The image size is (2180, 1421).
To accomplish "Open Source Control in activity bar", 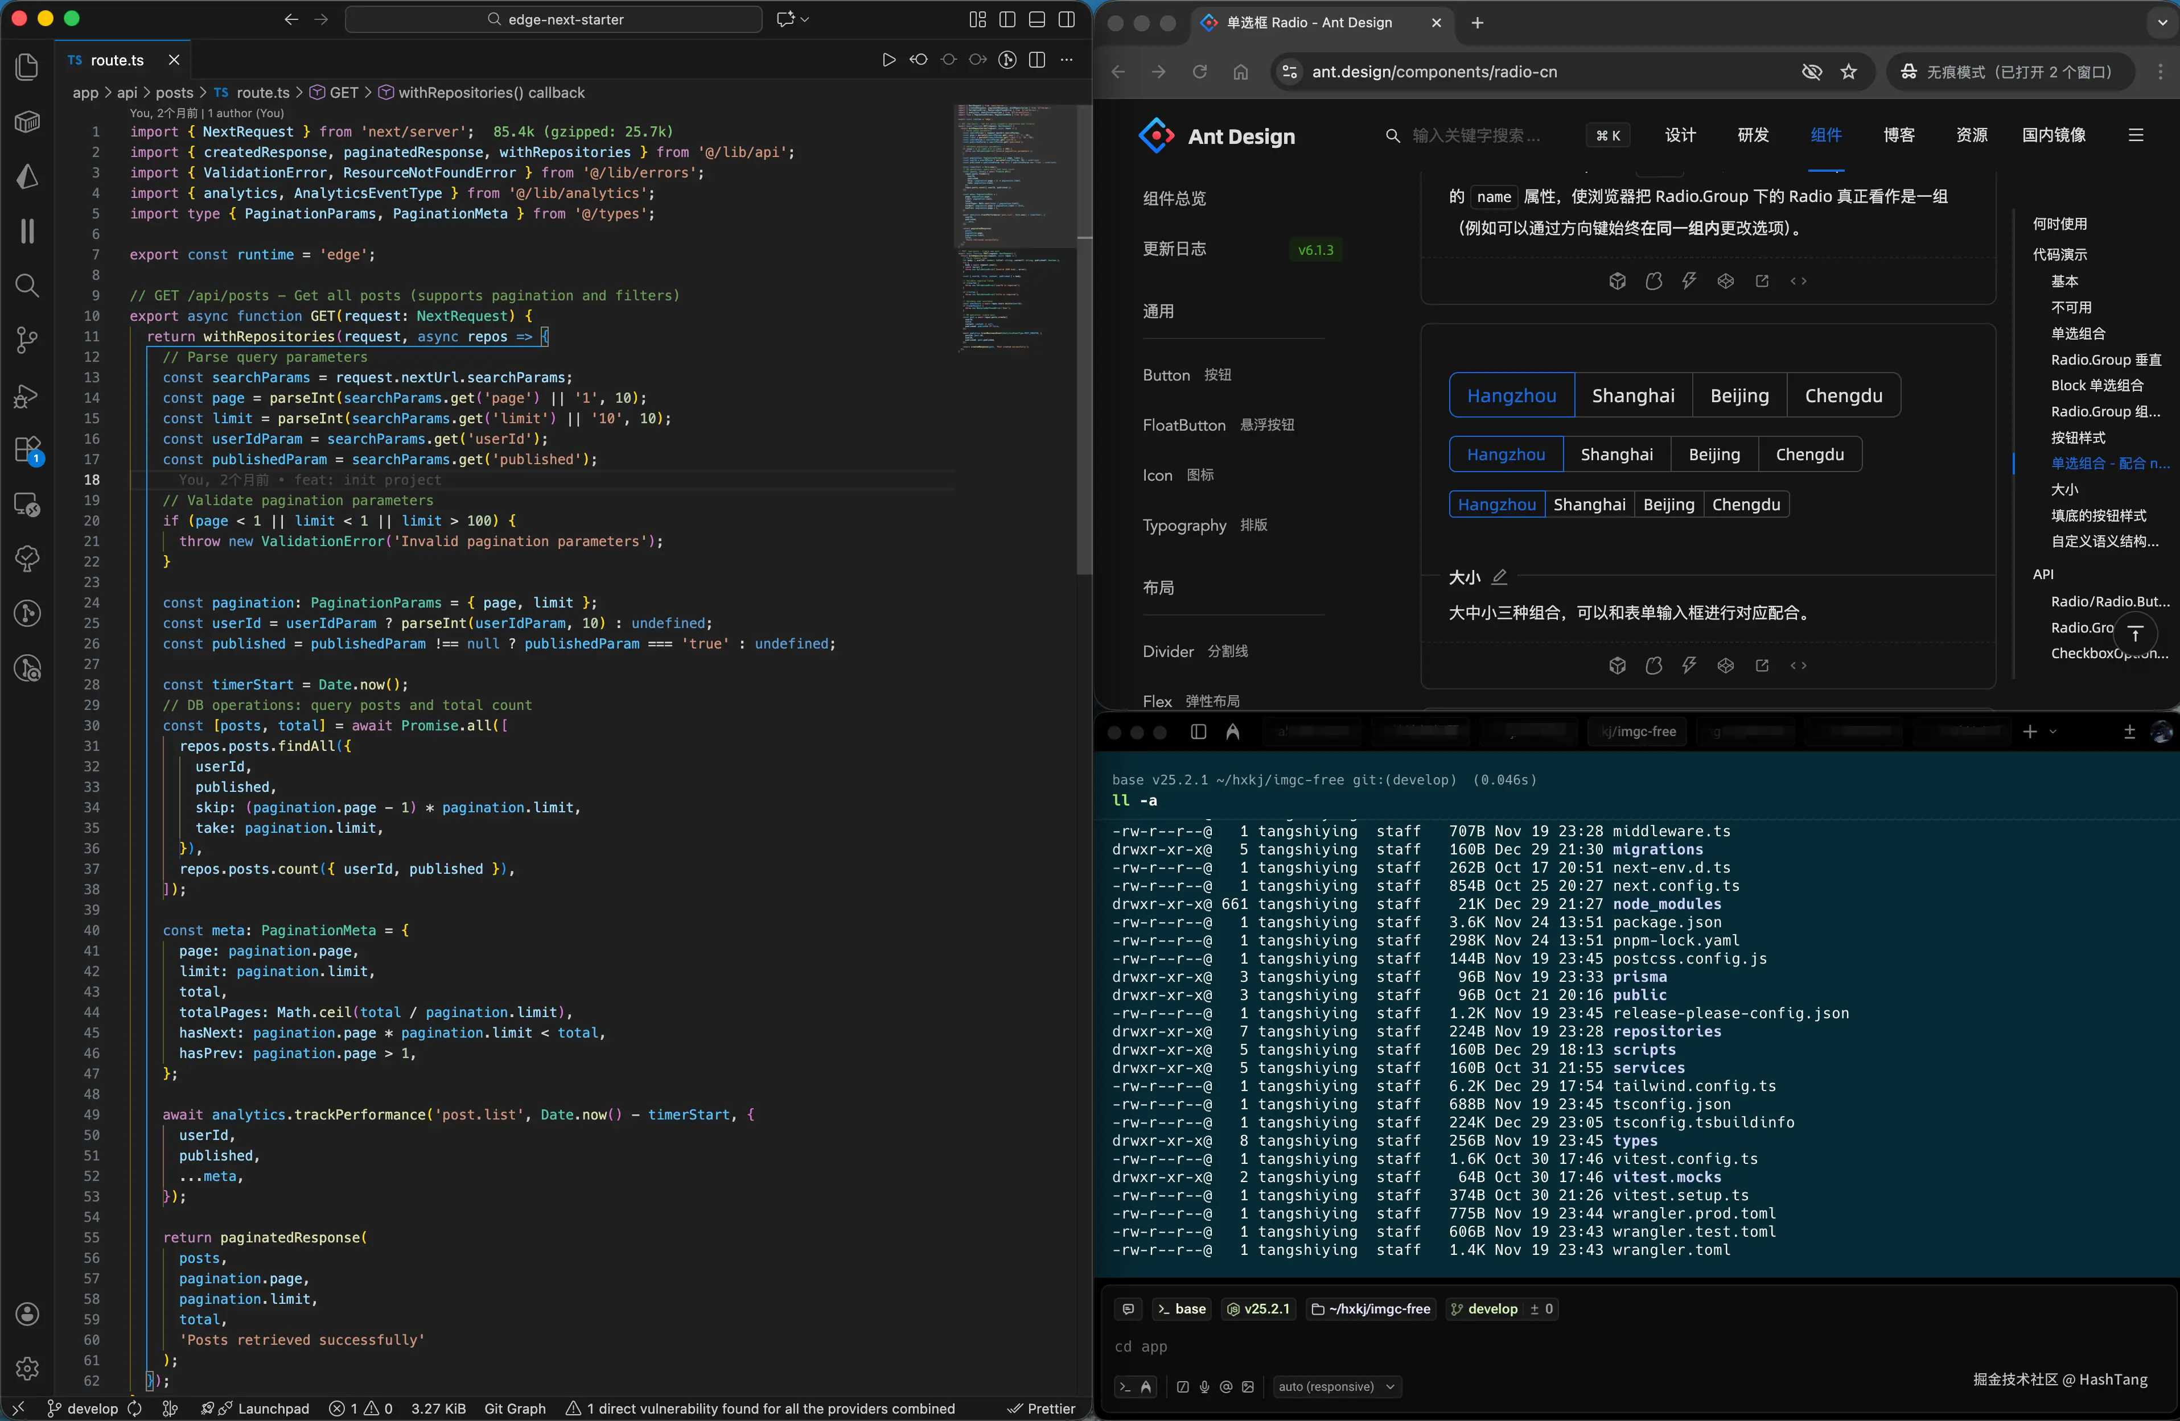I will click(x=27, y=341).
